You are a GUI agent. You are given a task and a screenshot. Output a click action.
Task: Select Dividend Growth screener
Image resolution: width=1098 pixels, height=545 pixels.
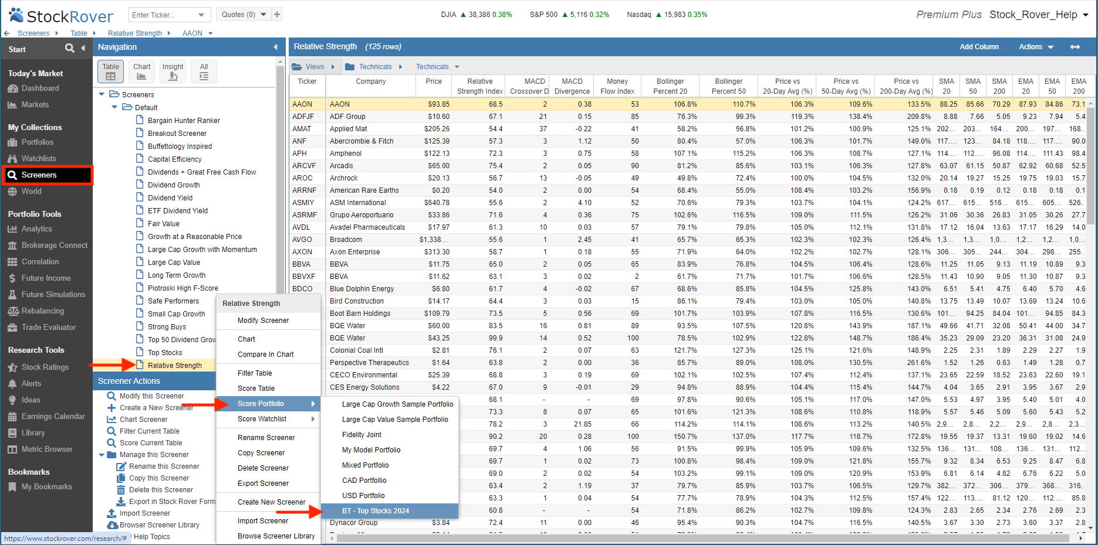pos(174,185)
